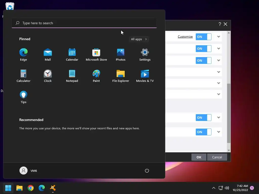The height and width of the screenshot is (194, 259).
Task: Open File Explorer in pinned apps
Action: click(121, 76)
